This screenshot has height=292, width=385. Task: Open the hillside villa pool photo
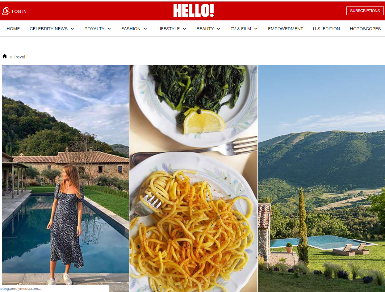321,178
